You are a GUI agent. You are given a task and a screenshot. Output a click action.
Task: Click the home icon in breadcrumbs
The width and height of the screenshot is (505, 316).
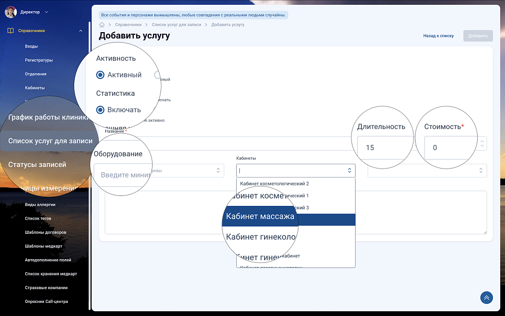coord(102,25)
